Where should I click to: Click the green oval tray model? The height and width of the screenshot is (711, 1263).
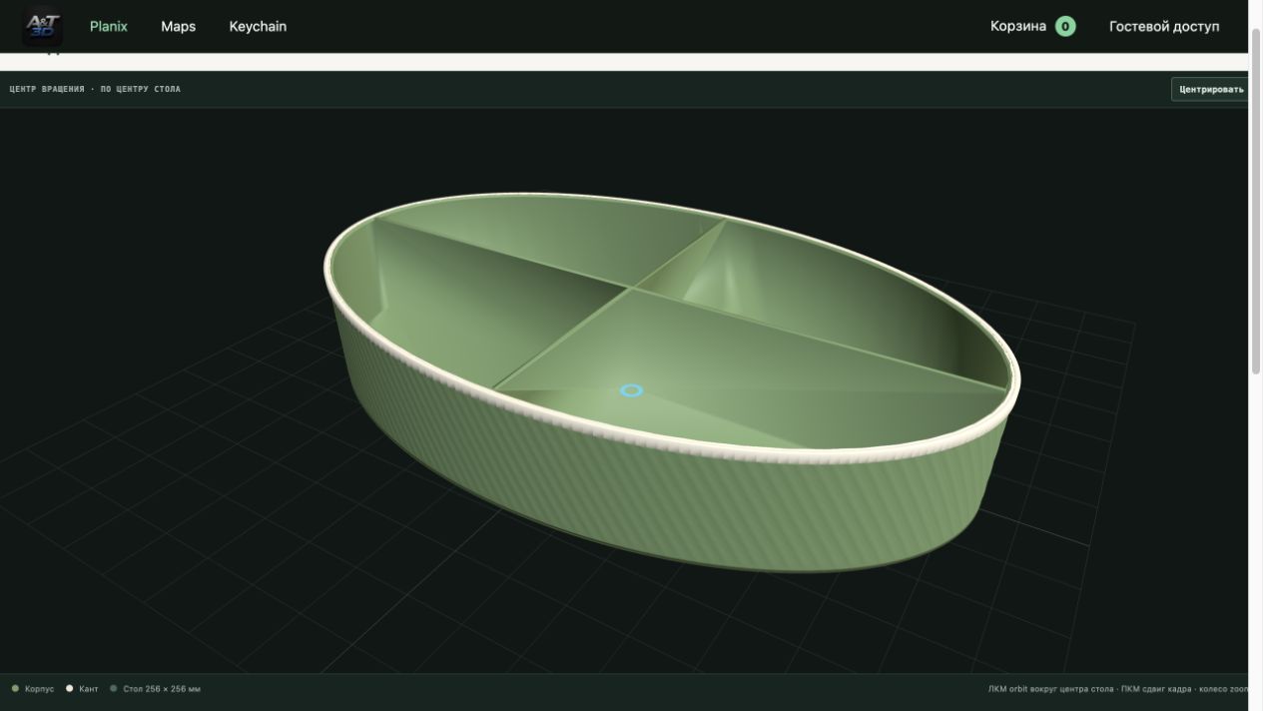coord(671,382)
